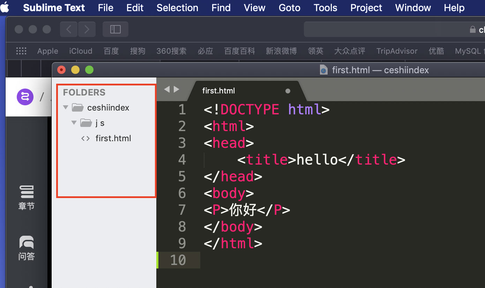The width and height of the screenshot is (485, 288).
Task: Close first.html tab via unsaved dot
Action: point(288,91)
